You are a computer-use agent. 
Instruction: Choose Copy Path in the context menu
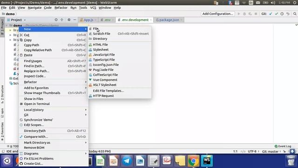[54, 45]
